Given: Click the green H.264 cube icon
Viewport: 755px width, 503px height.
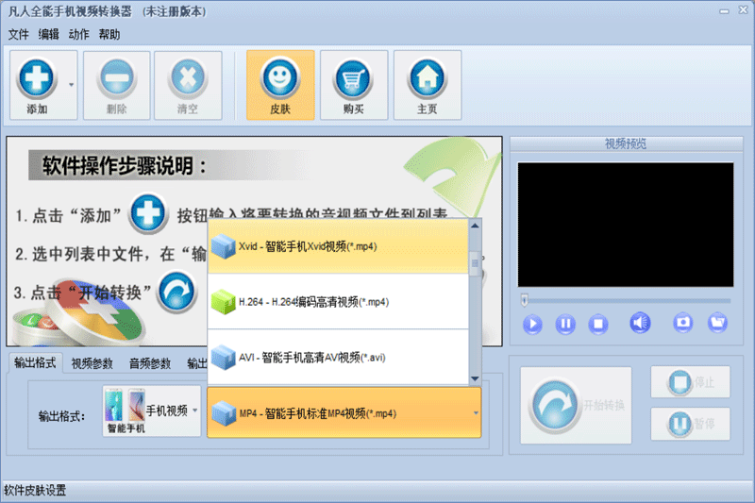Looking at the screenshot, I should click(223, 302).
